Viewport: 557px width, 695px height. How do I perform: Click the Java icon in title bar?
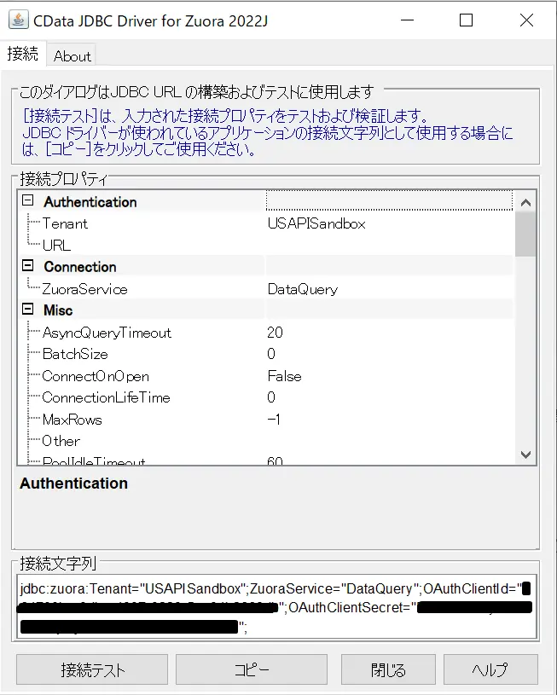18,20
